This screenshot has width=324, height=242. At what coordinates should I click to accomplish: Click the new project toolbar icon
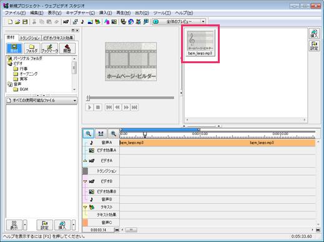(x=10, y=22)
